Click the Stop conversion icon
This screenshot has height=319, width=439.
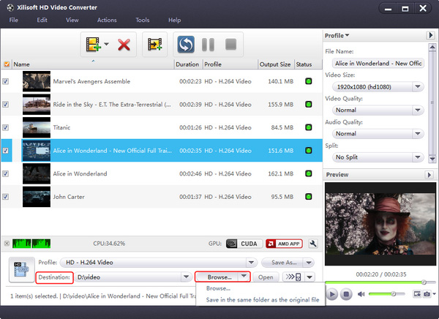coord(230,45)
